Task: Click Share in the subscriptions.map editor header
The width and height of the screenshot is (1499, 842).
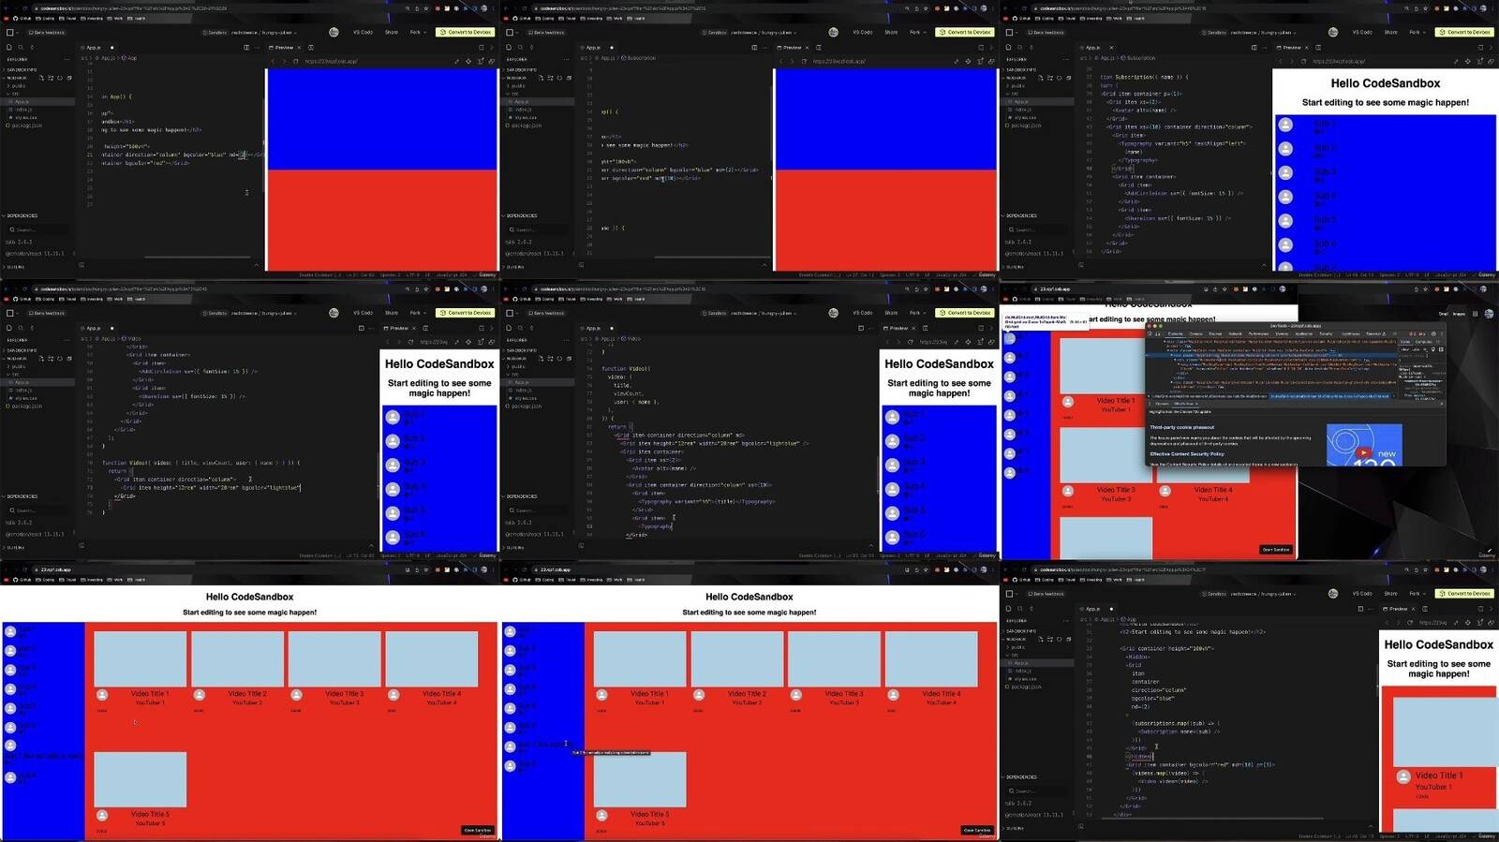Action: click(1391, 594)
